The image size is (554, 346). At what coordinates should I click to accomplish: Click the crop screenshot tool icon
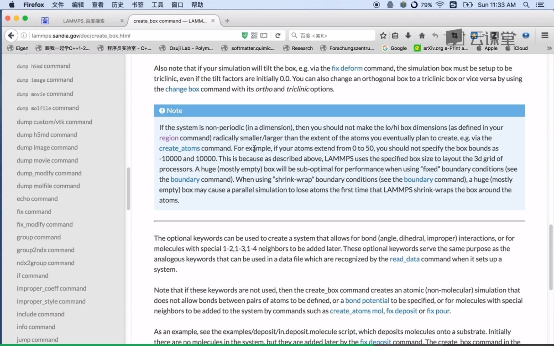pos(454,35)
